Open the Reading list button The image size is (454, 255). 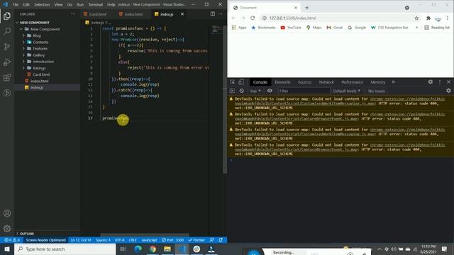(x=437, y=28)
